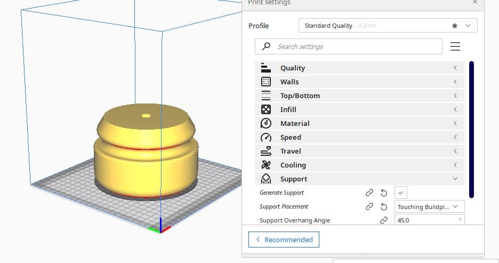Switch to Recommended settings
Screen dimensions: 499x263
[284, 240]
